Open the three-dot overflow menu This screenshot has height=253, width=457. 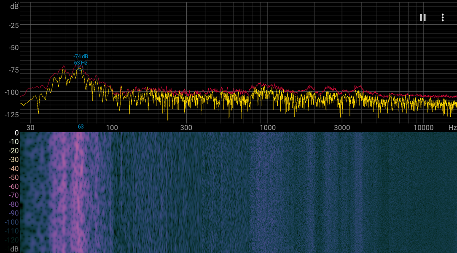(442, 17)
